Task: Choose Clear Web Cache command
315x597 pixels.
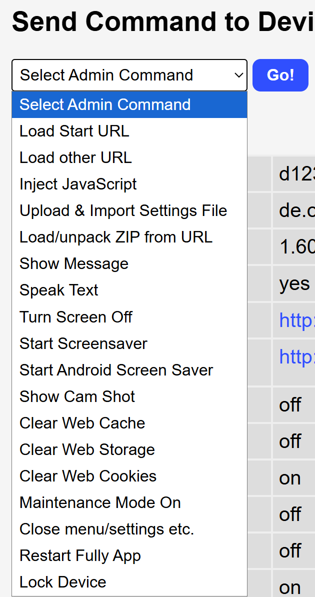Action: [x=82, y=423]
